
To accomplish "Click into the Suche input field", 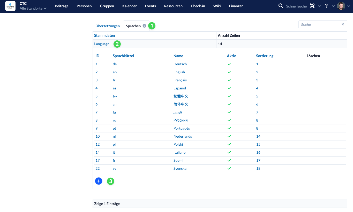I will [x=319, y=25].
